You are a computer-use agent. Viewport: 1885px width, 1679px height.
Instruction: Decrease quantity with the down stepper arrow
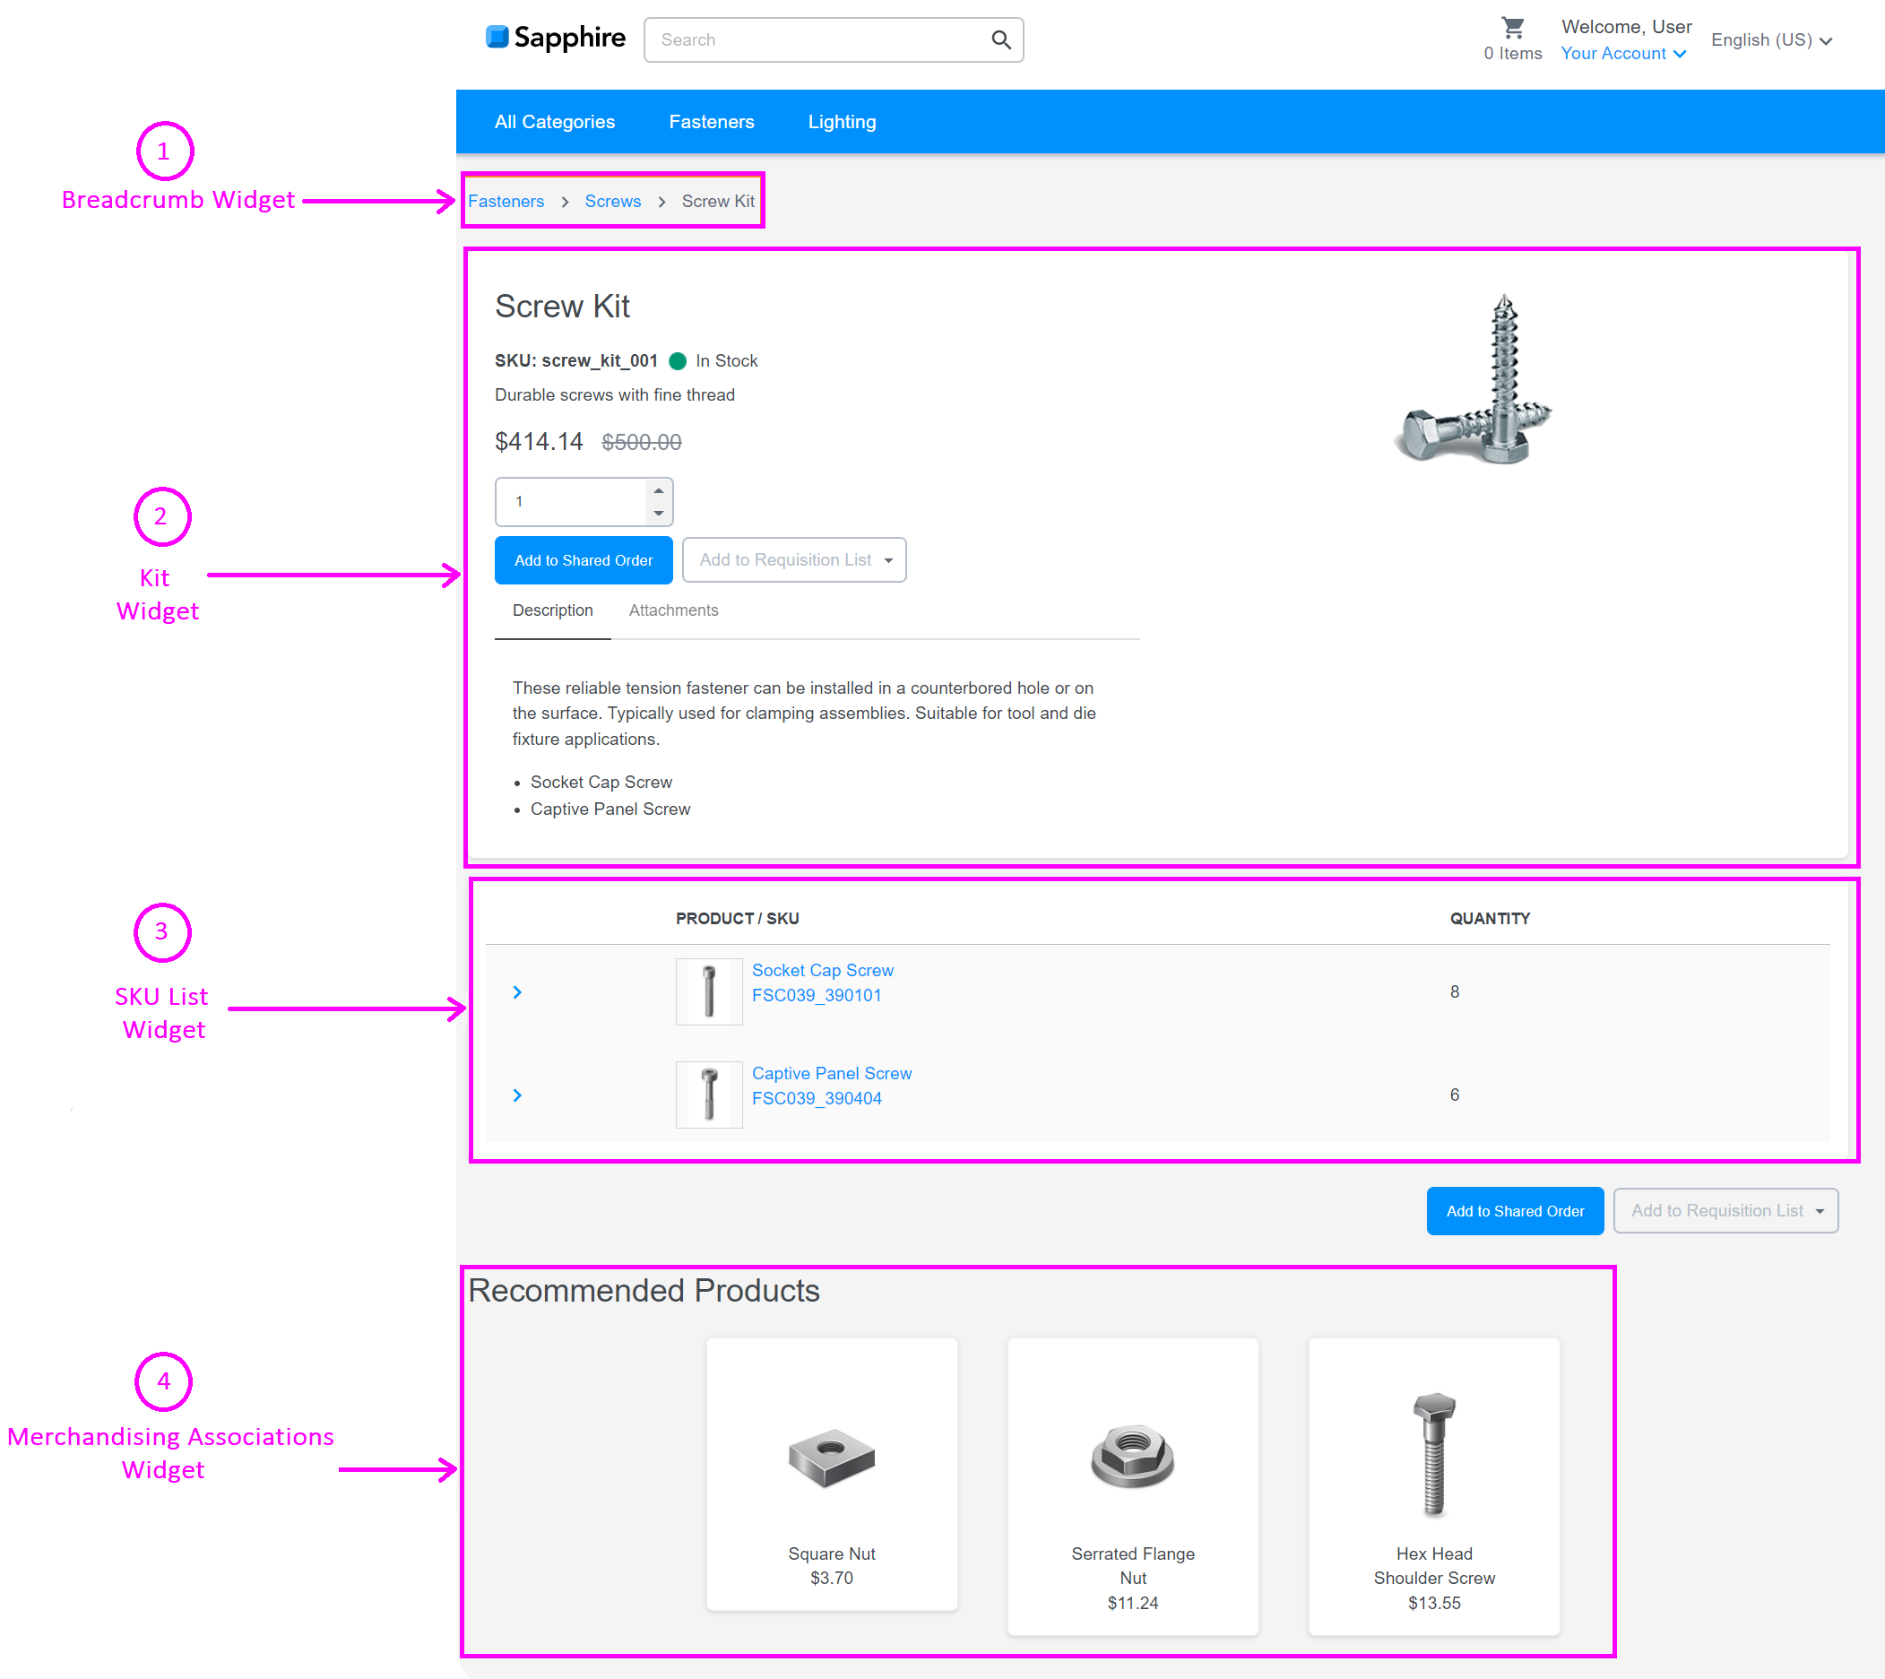(659, 513)
